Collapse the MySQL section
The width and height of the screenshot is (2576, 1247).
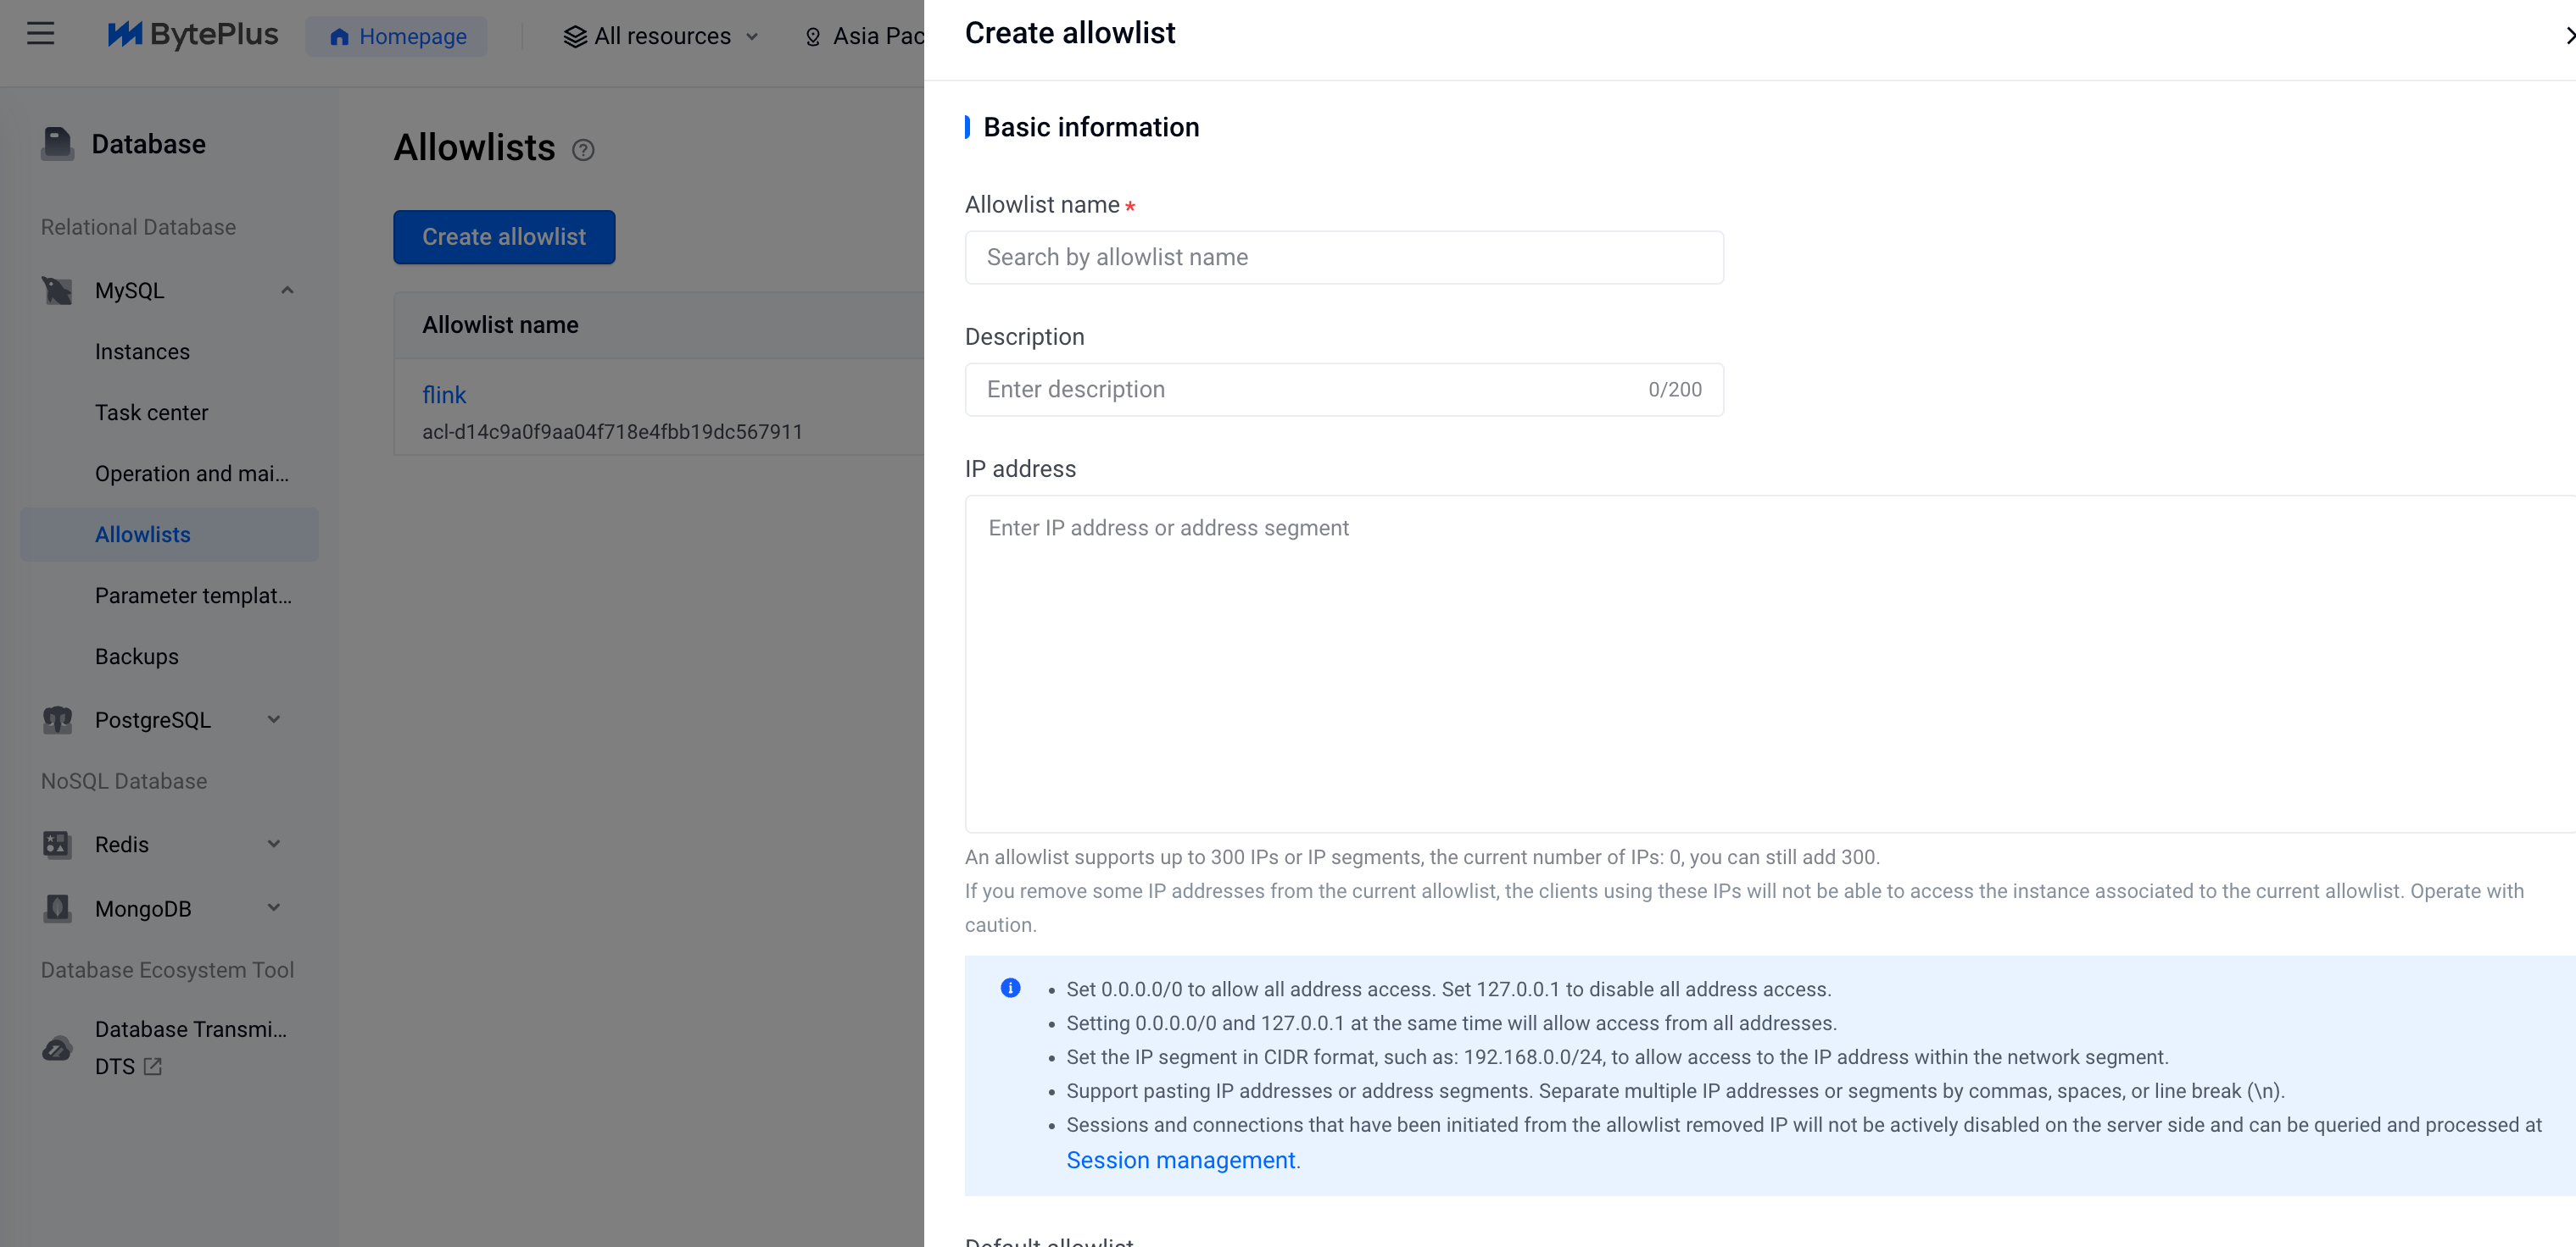click(x=287, y=291)
